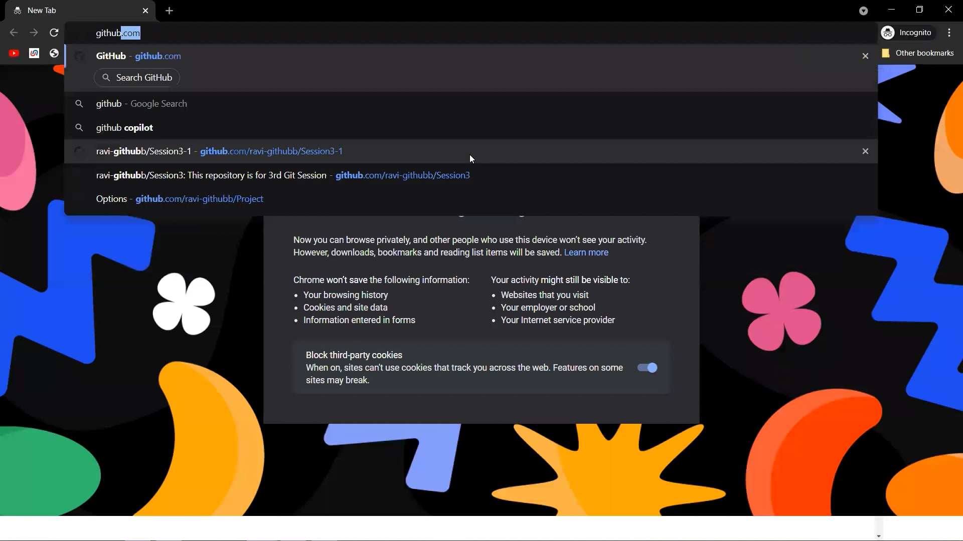Click the Search GitHub chip
This screenshot has width=963, height=541.
[137, 78]
